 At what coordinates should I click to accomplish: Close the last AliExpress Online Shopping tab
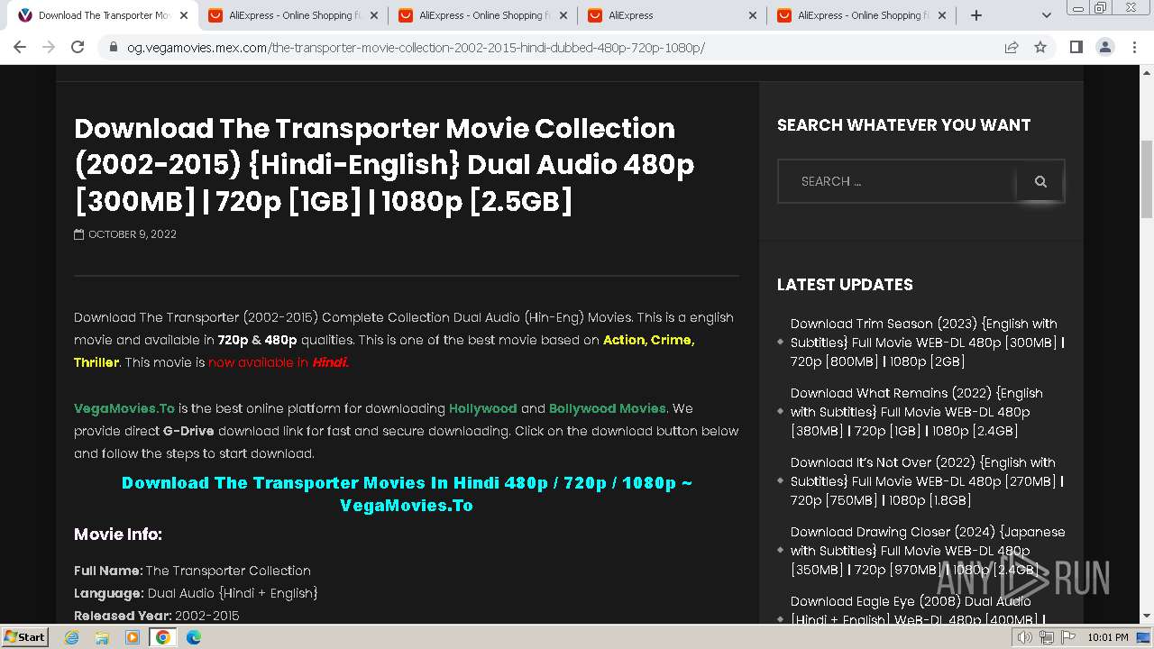[x=943, y=15]
